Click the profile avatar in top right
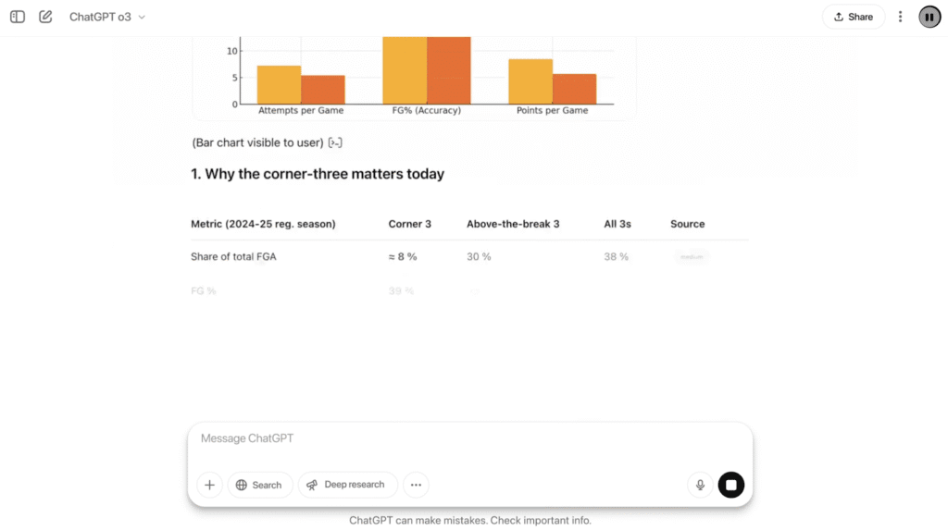 click(929, 17)
